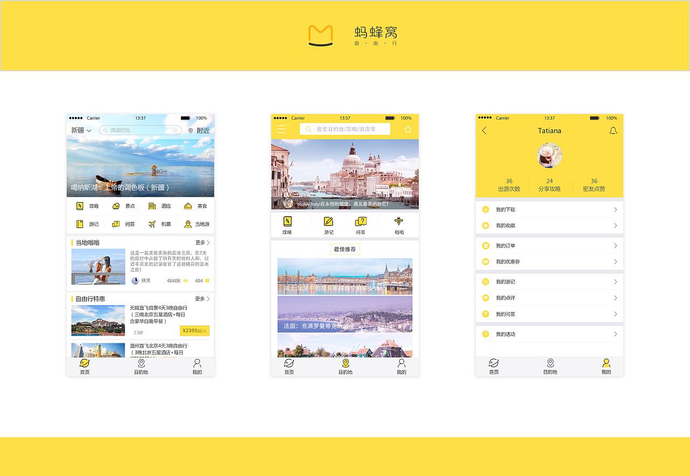Screen dimensions: 690x476
Task: Open the 我的游记 row chevron
Action: [x=615, y=281]
